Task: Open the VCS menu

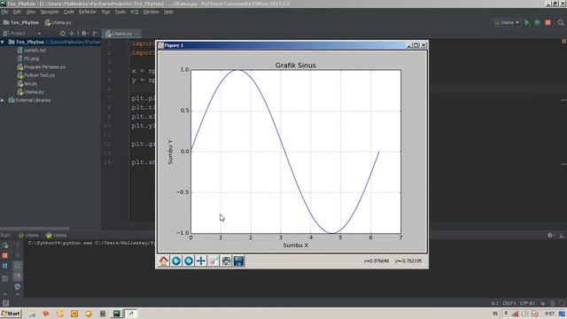Action: [x=134, y=12]
